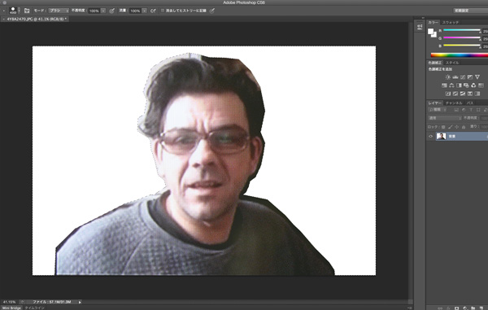The height and width of the screenshot is (310, 488).
Task: Add a Hue/Saturation adjustment
Action: pos(444,85)
